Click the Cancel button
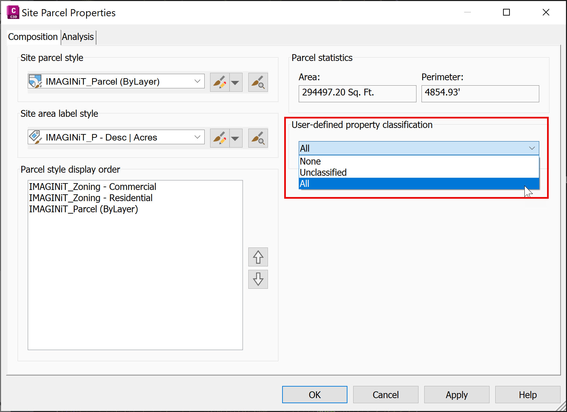 coord(386,395)
